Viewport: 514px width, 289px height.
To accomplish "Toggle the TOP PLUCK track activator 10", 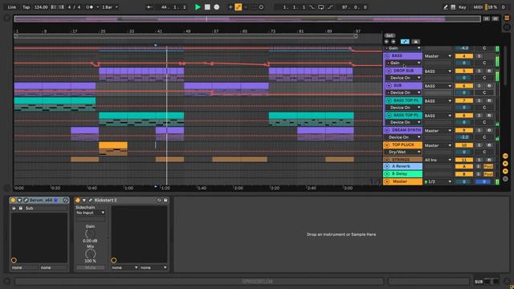I will (464, 145).
